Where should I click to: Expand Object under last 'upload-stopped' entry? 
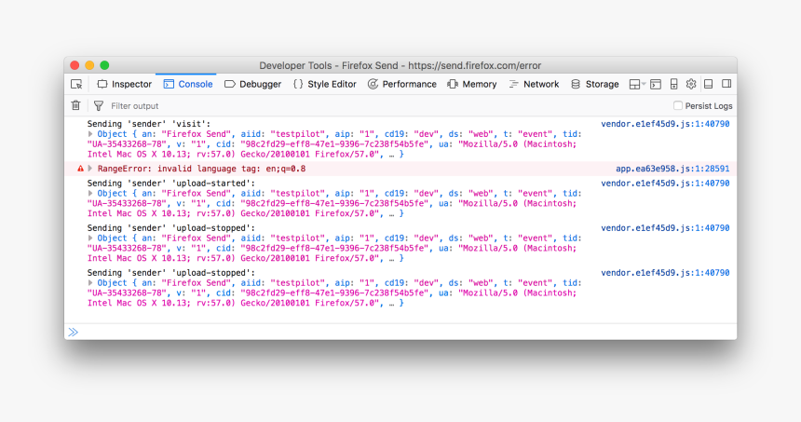(x=90, y=282)
